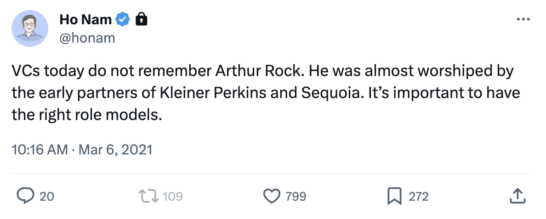Click the reply count 20
Image resolution: width=546 pixels, height=219 pixels.
point(47,197)
